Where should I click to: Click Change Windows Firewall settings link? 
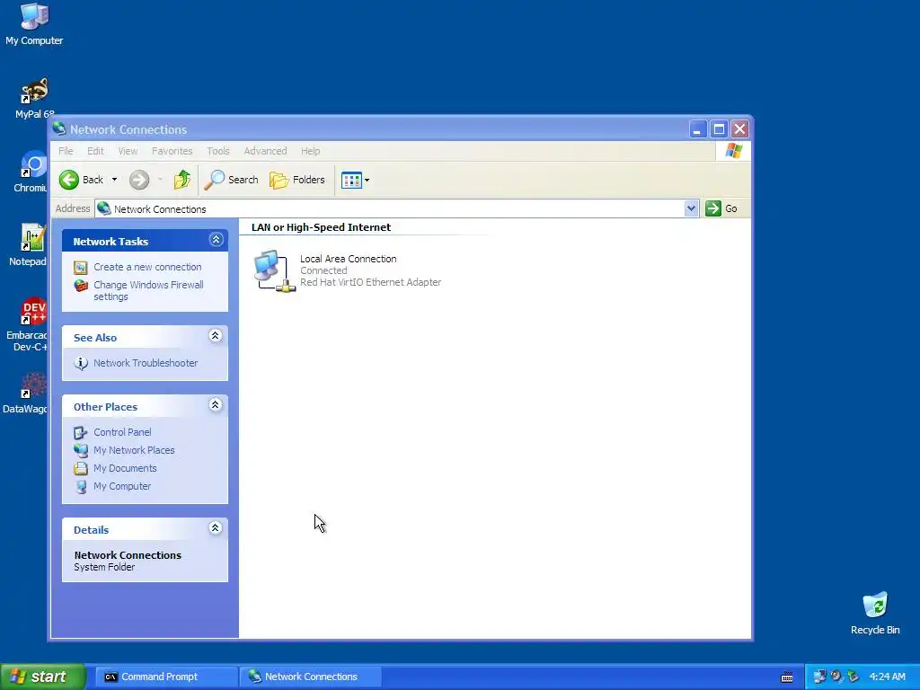[148, 290]
